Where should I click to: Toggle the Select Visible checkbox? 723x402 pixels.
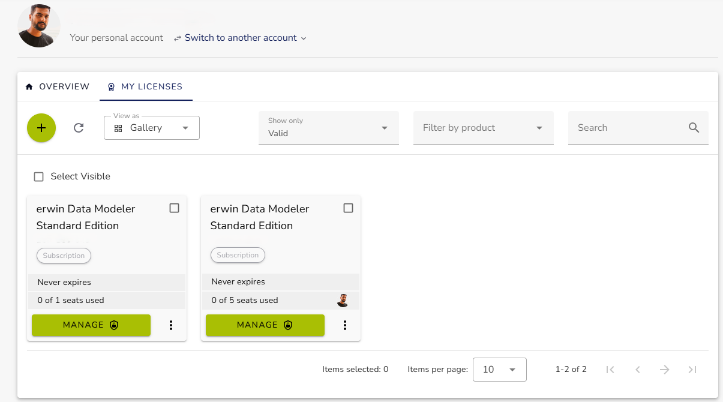tap(39, 176)
